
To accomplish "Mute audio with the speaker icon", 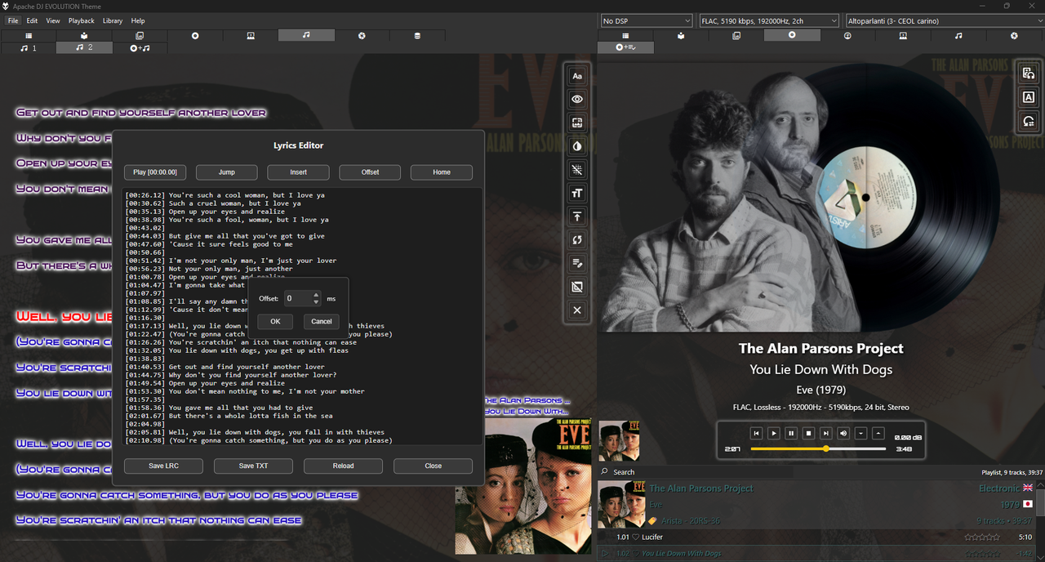I will (843, 433).
